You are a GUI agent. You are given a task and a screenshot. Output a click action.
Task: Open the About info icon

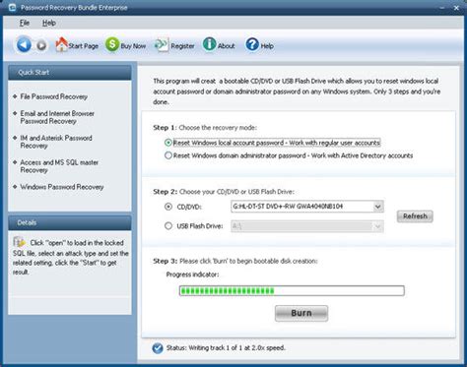tap(209, 44)
